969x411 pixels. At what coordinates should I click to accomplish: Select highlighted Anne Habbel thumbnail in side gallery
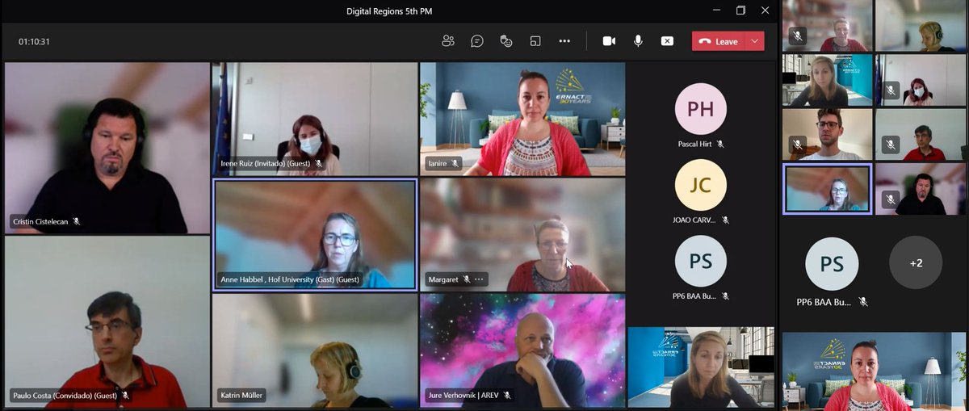[828, 189]
